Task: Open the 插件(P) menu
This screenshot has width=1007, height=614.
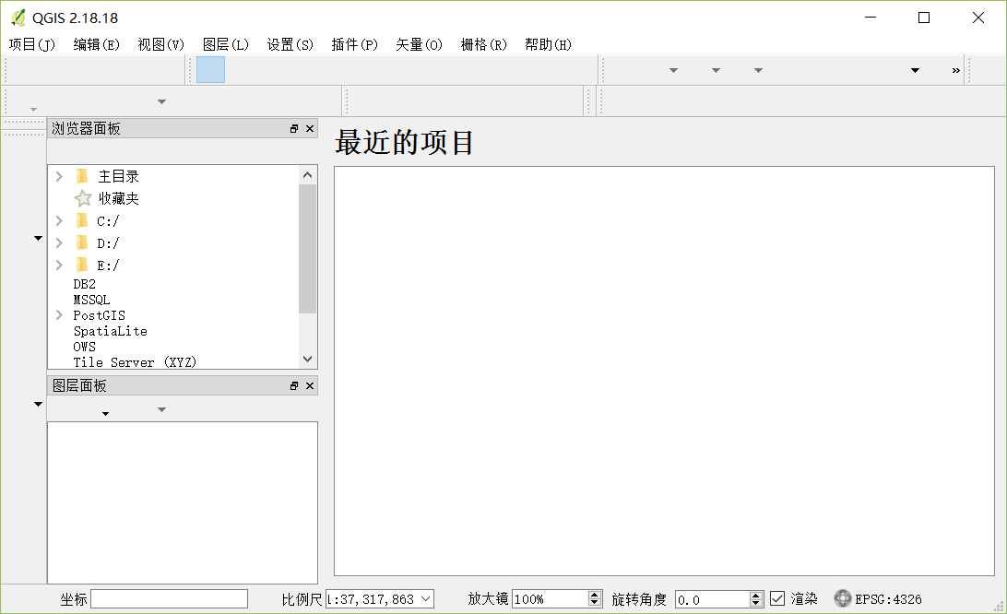Action: tap(354, 44)
